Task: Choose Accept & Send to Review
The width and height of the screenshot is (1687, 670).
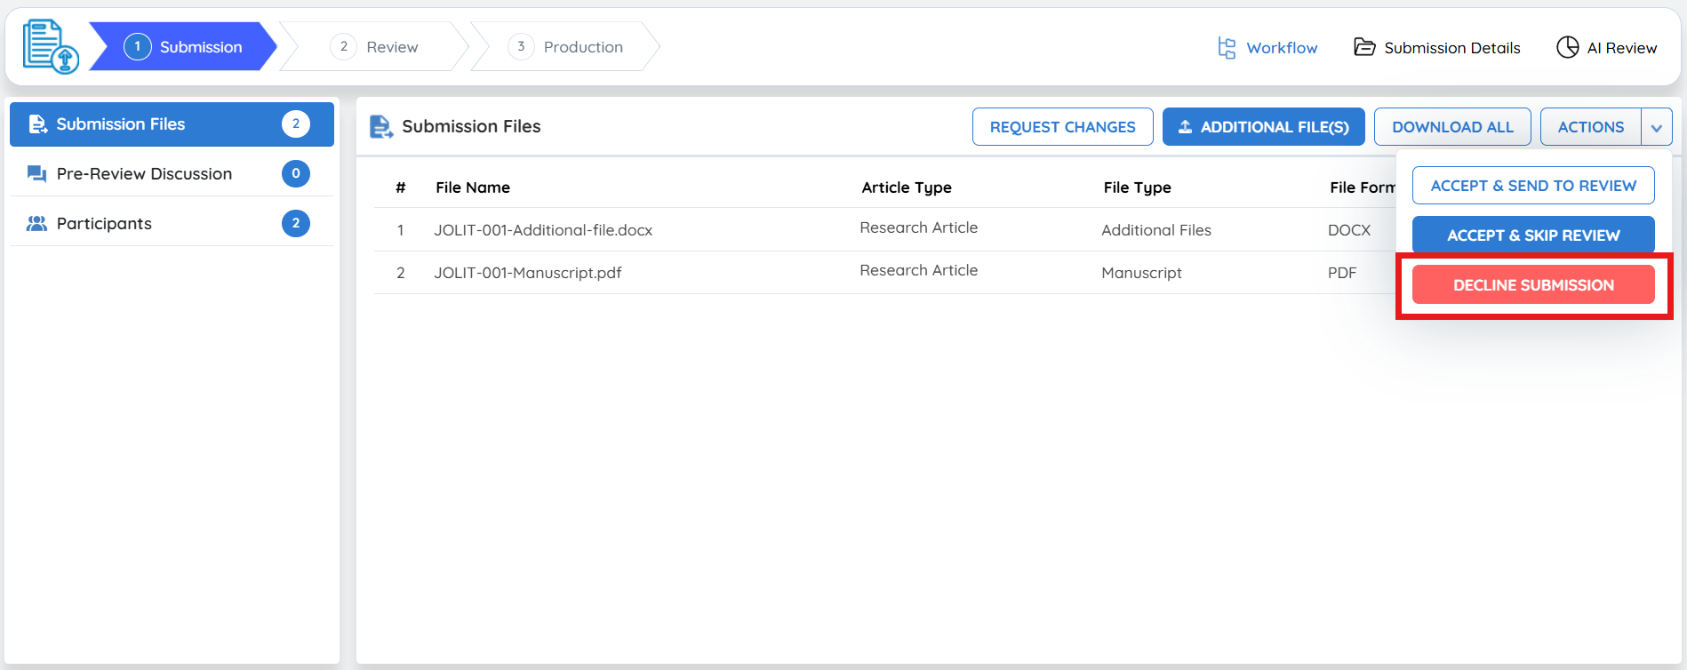Action: (x=1533, y=186)
